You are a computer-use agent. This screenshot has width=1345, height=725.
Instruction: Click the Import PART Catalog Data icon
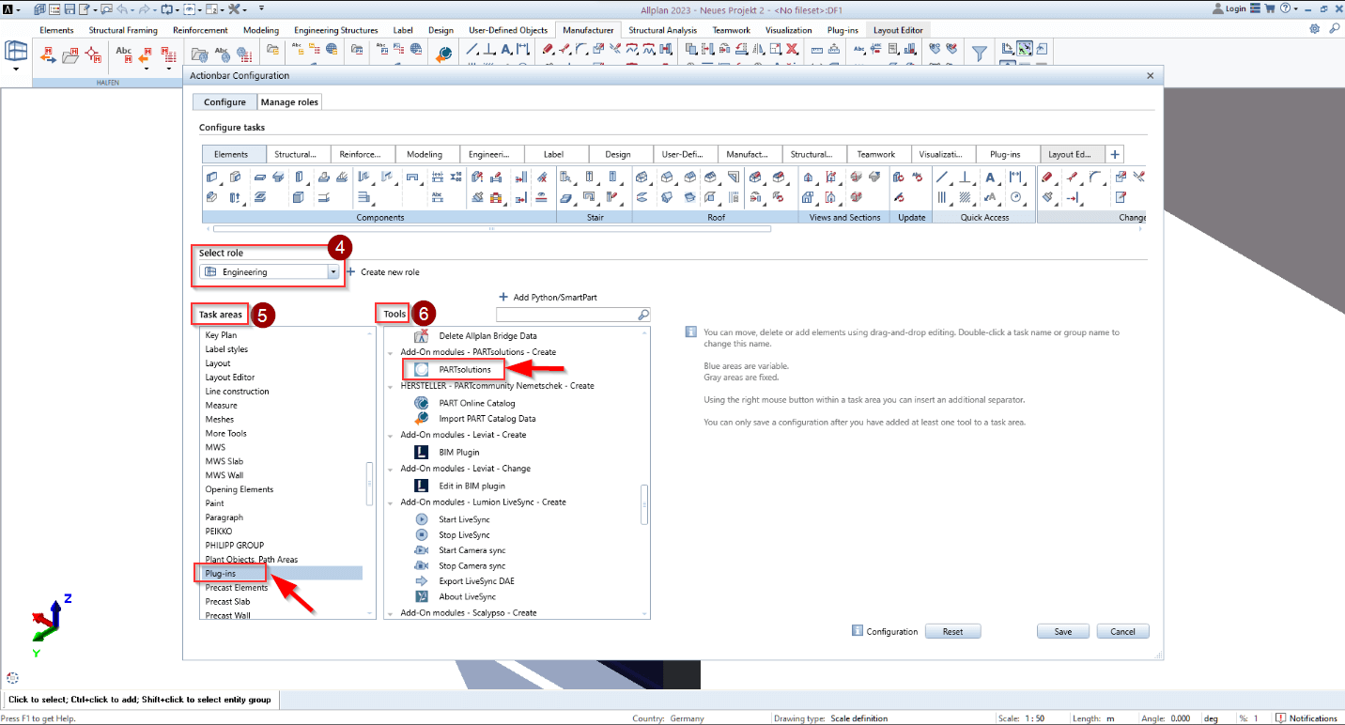tap(422, 418)
